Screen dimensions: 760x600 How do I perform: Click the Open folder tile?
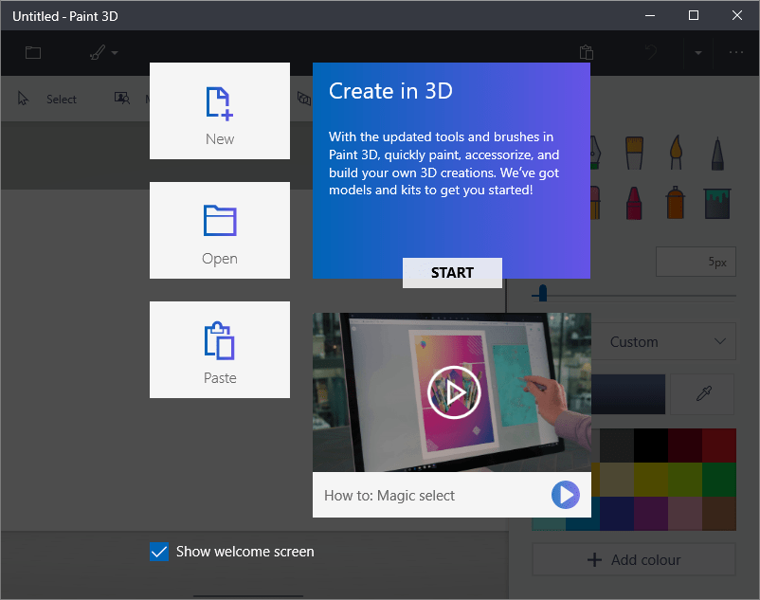[x=220, y=230]
